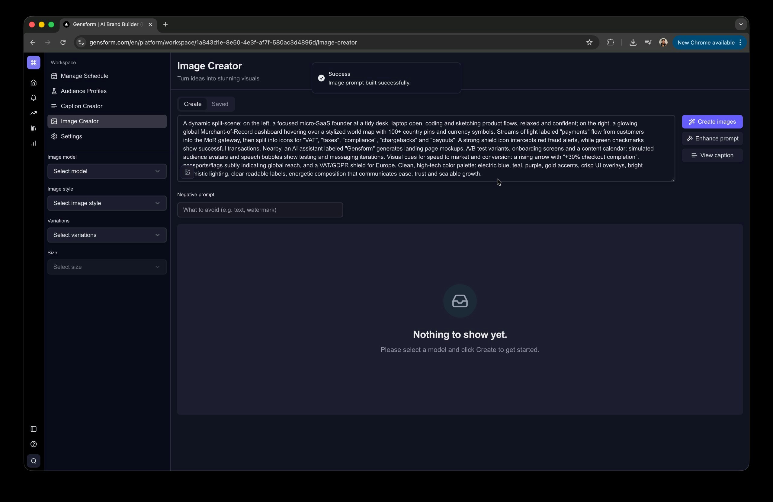Open the Select variations dropdown
This screenshot has width=773, height=502.
point(107,235)
